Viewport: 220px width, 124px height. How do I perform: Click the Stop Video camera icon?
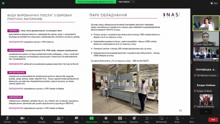click(22, 118)
